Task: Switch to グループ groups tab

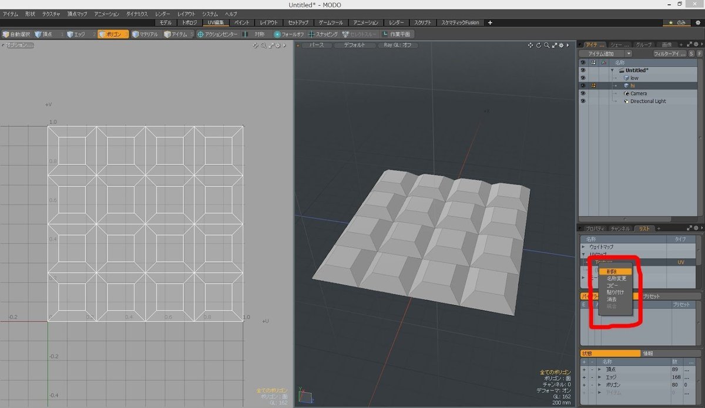Action: pos(644,45)
